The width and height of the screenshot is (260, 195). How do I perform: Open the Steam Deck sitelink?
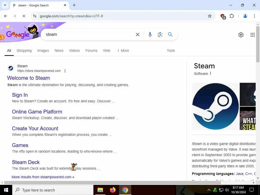click(26, 162)
